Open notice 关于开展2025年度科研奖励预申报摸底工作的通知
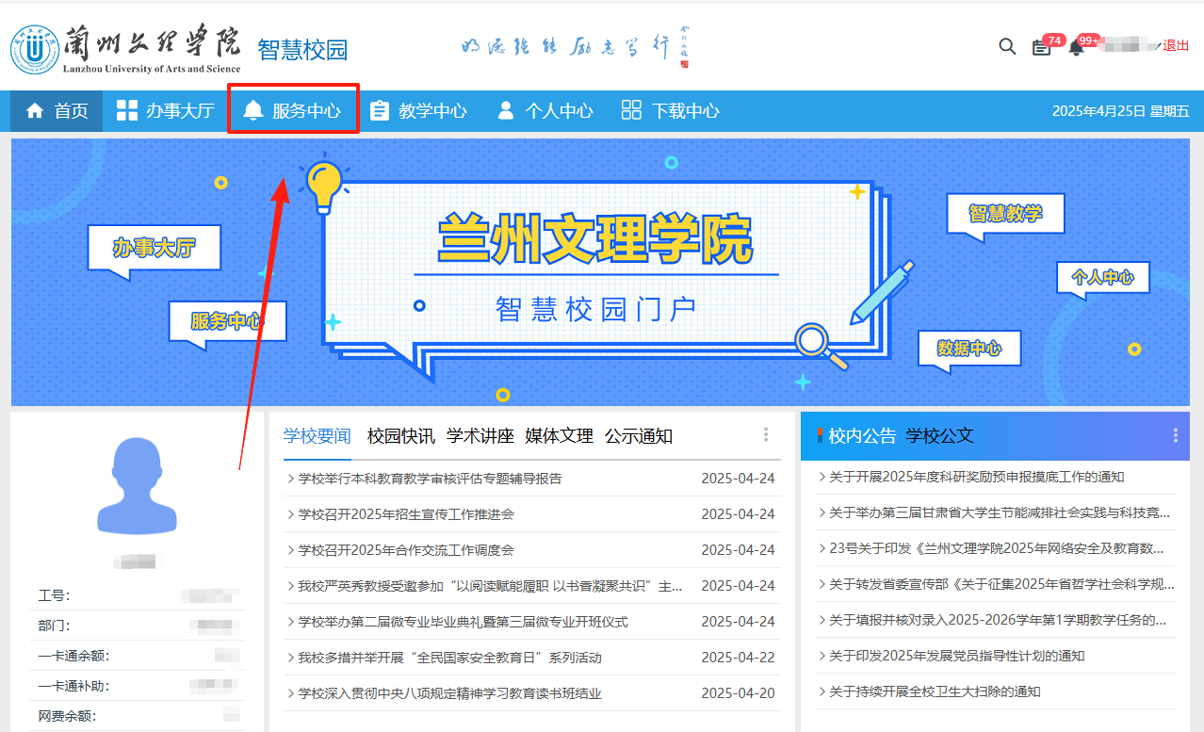The height and width of the screenshot is (732, 1204). pyautogui.click(x=976, y=477)
